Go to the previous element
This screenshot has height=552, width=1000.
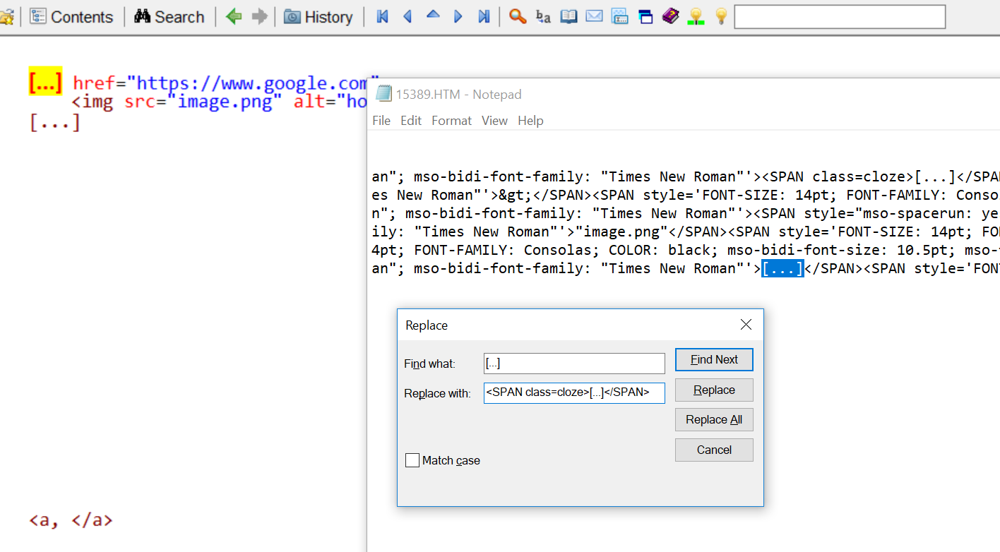(x=407, y=17)
